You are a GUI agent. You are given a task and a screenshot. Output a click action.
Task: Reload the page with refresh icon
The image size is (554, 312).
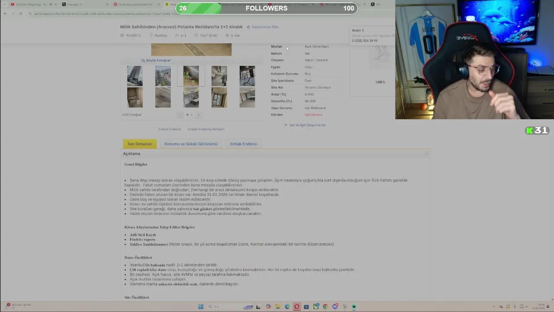pos(20,13)
